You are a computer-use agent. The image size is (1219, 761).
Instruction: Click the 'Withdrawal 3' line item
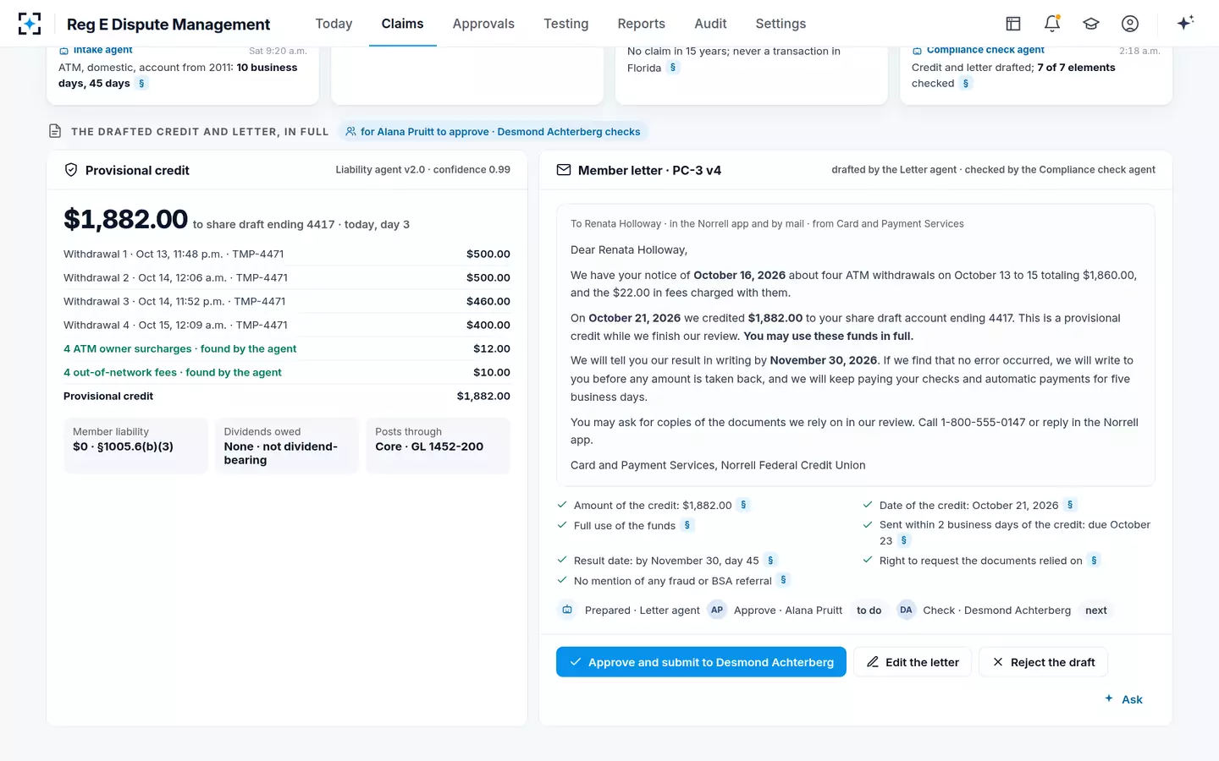[287, 301]
